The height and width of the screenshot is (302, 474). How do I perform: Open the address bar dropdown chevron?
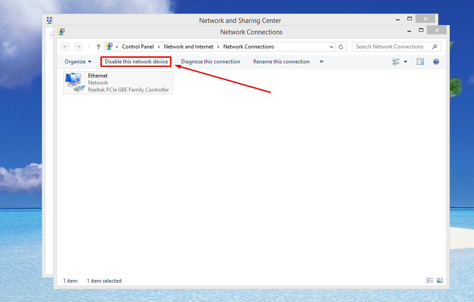(x=331, y=46)
